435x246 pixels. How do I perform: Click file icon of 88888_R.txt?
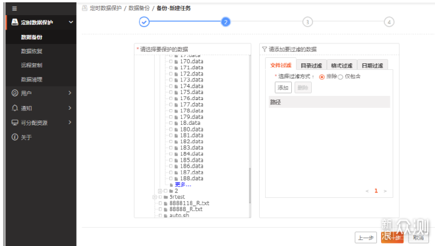[166, 209]
